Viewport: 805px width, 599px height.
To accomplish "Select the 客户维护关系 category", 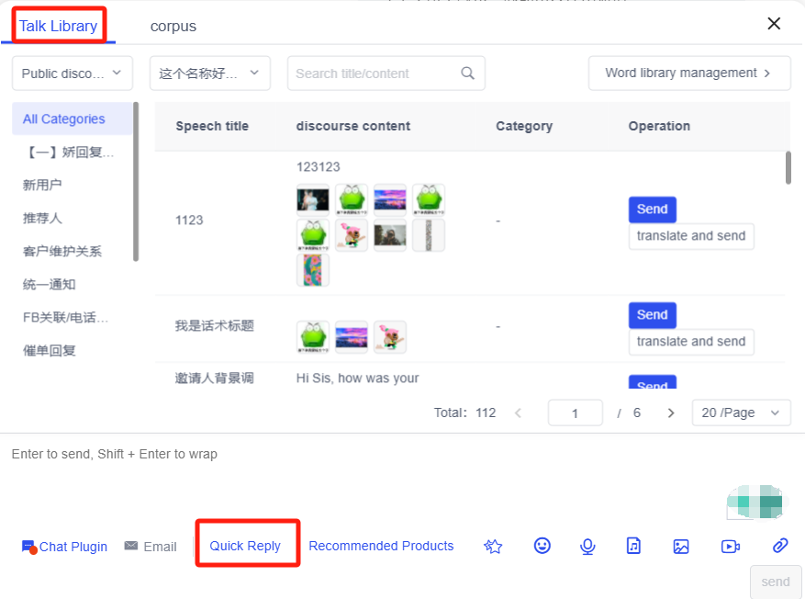I will coord(62,251).
